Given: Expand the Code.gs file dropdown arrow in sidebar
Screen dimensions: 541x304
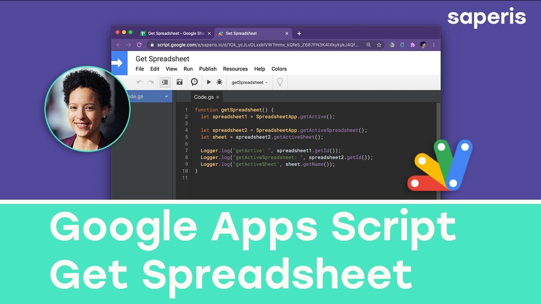Looking at the screenshot, I should point(167,97).
